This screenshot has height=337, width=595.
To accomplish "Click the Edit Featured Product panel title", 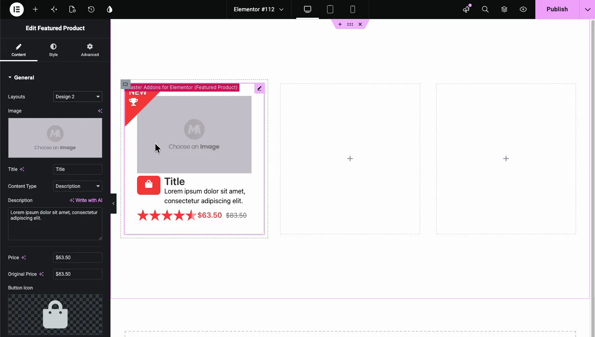I will click(x=55, y=28).
